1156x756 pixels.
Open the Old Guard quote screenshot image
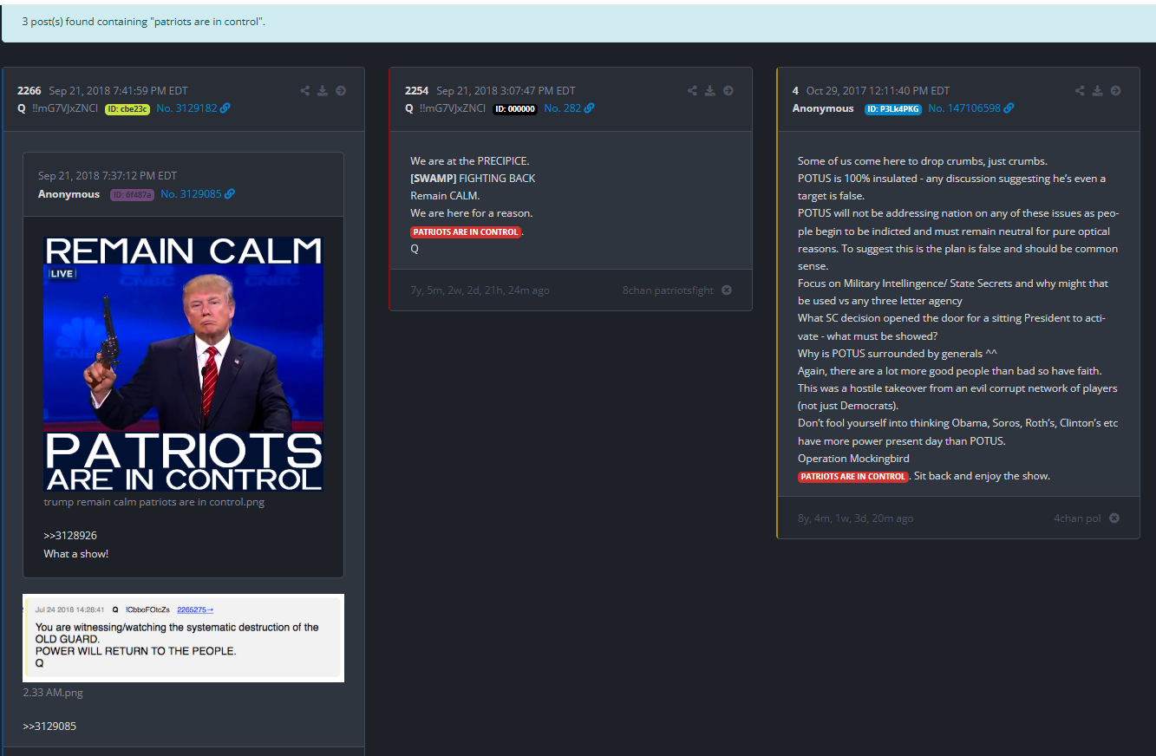183,638
